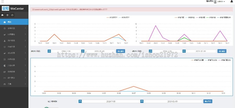This screenshot has height=108, width=235.
Task: Toggle light blue legend series in left user chart
Action: click(x=124, y=17)
